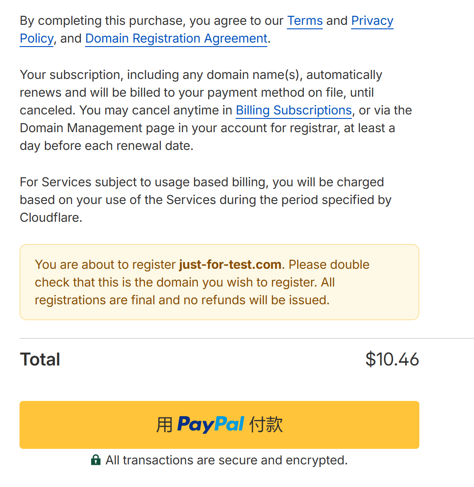Click the 付款 text on the payment button

(x=266, y=424)
